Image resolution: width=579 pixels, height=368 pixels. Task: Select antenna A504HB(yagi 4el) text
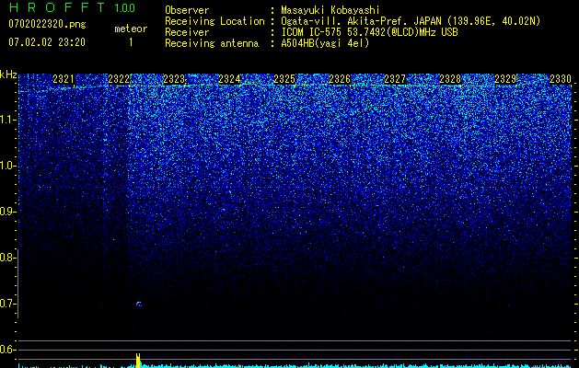[325, 43]
